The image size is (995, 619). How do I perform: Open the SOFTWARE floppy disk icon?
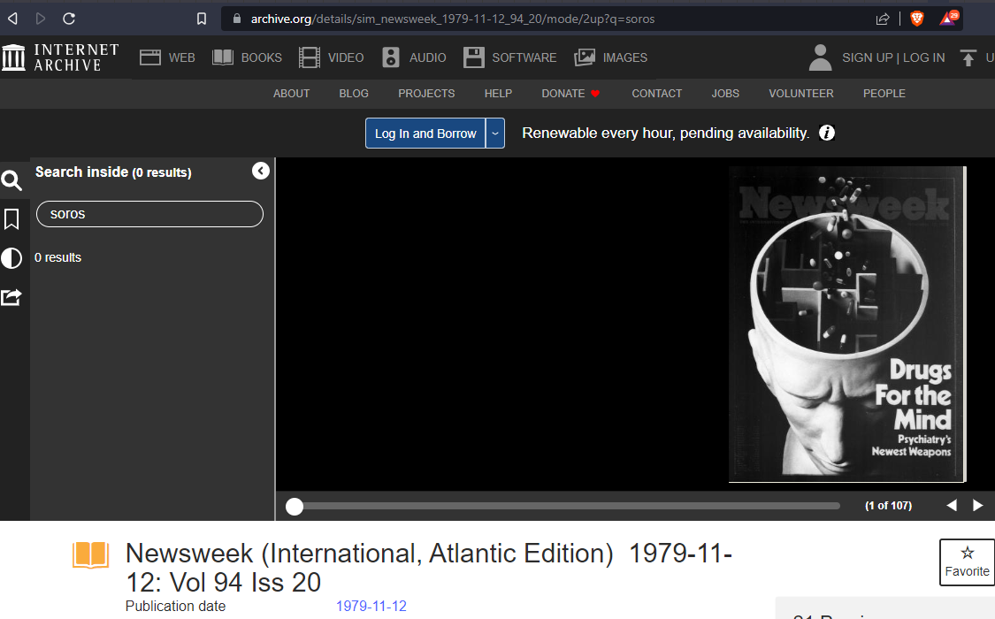(x=473, y=57)
